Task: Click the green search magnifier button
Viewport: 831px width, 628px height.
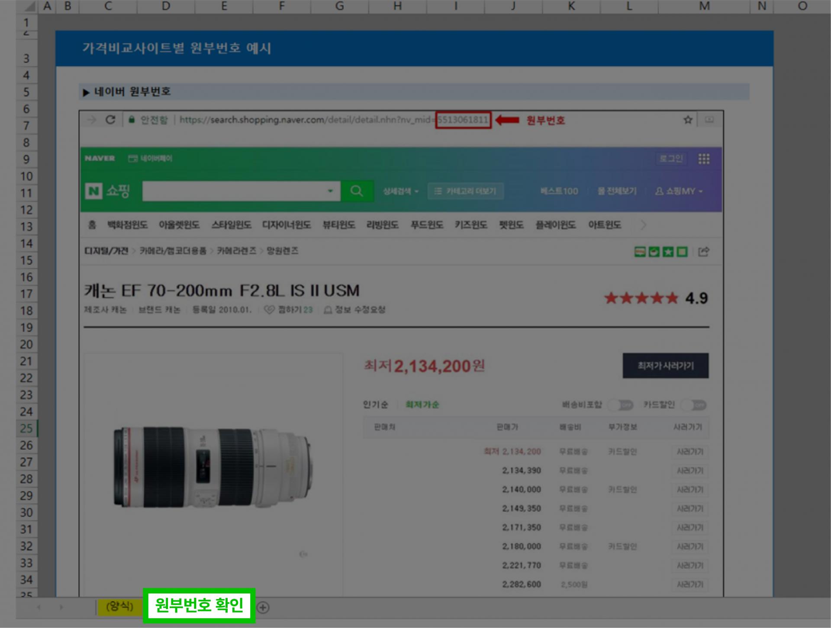Action: click(357, 191)
